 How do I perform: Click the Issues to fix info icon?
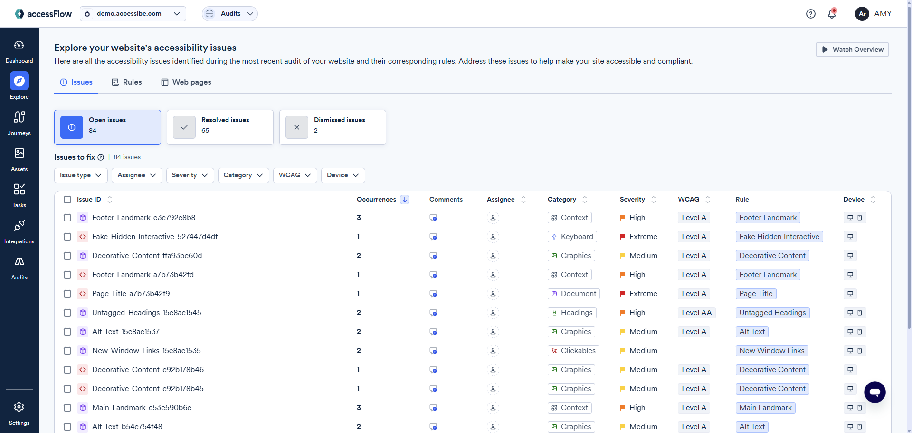101,157
